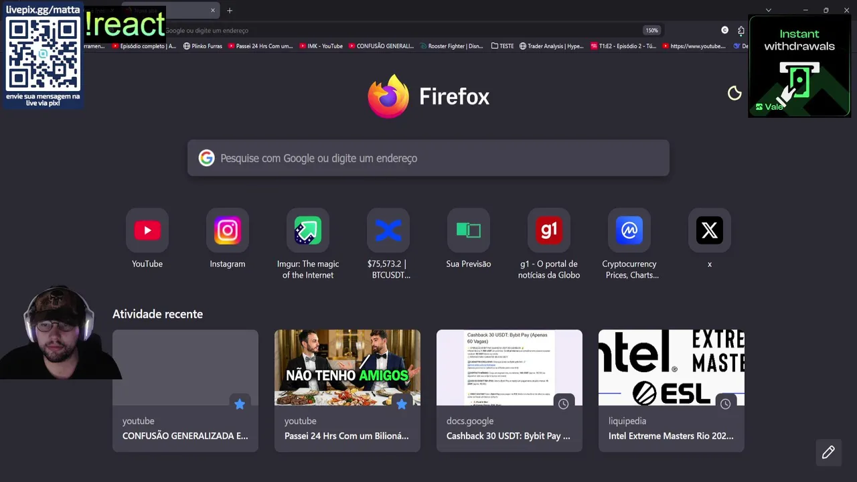Screen dimensions: 857x482
Task: Click 'Atividade recente' heading
Action: 157,314
